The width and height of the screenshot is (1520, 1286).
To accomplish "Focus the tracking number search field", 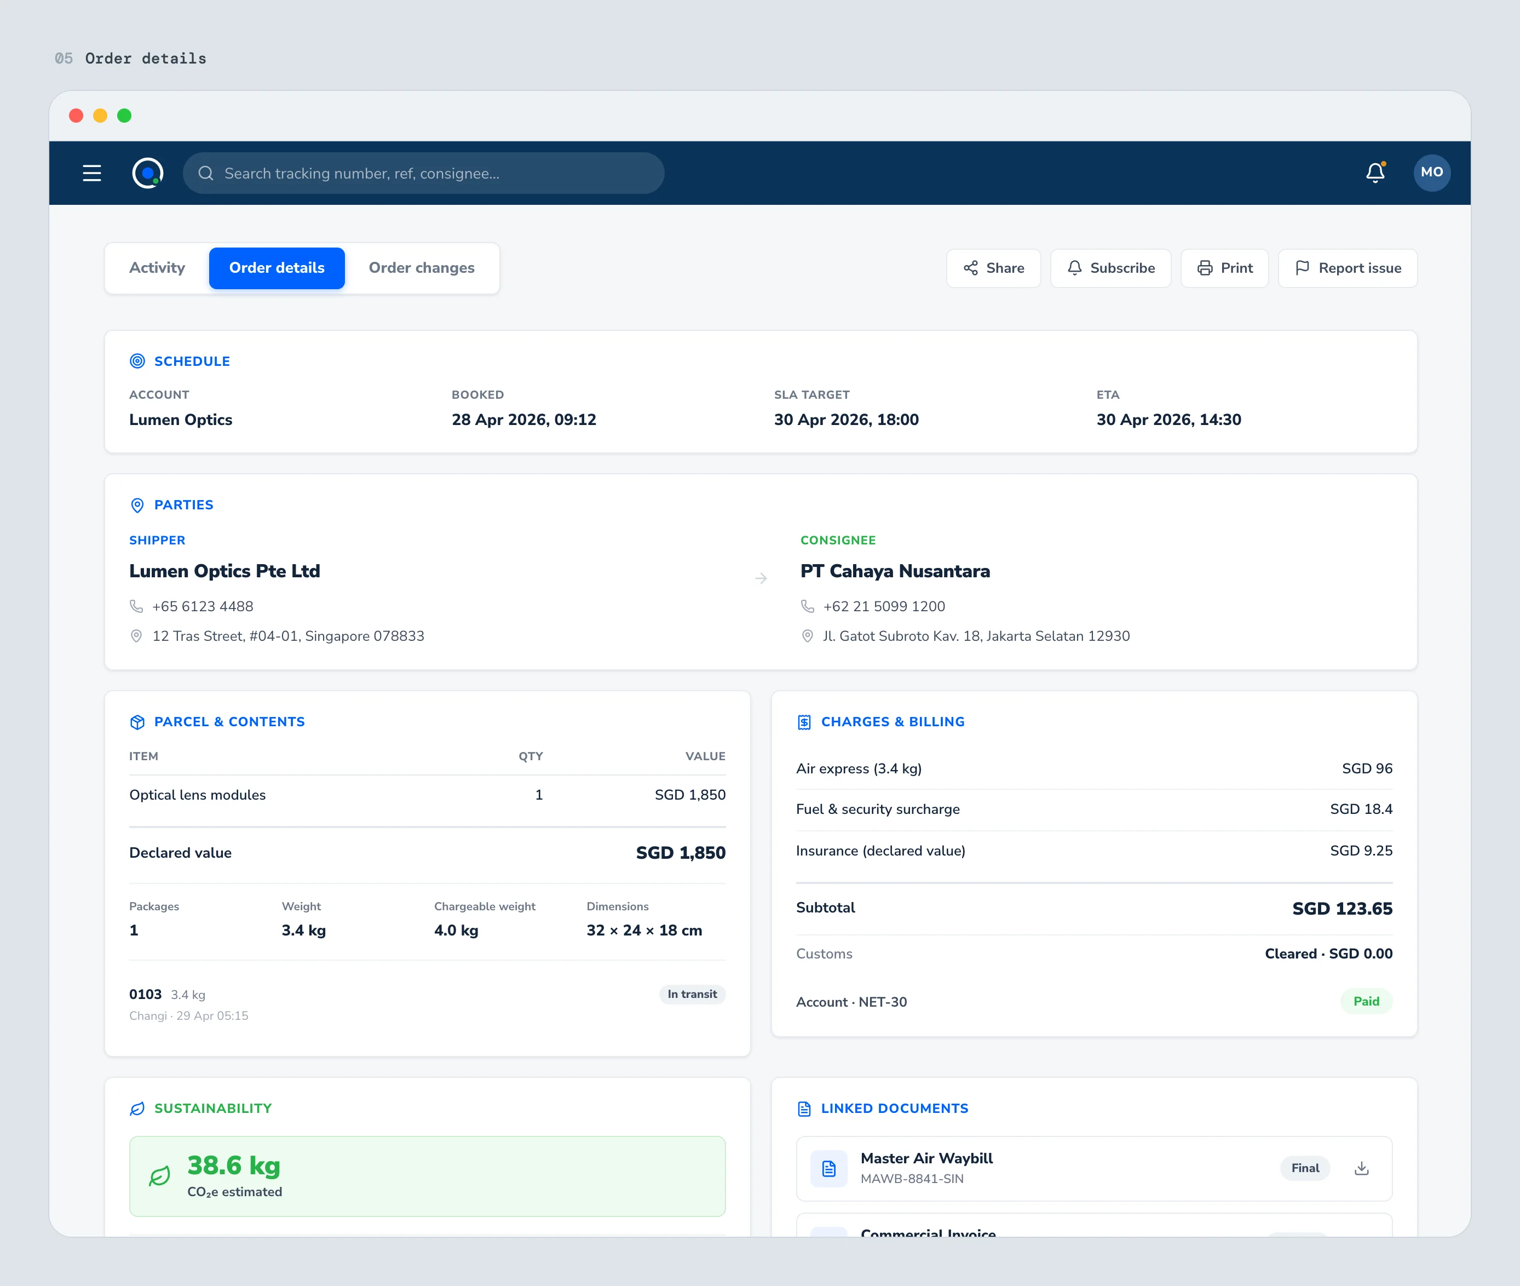I will point(423,173).
